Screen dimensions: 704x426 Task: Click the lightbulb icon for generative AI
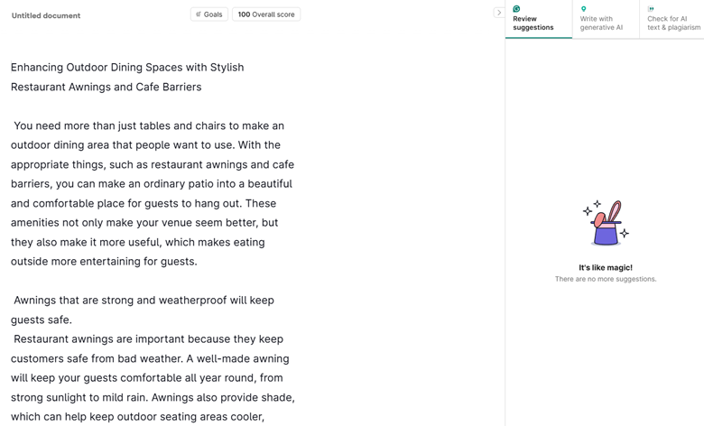click(x=583, y=9)
